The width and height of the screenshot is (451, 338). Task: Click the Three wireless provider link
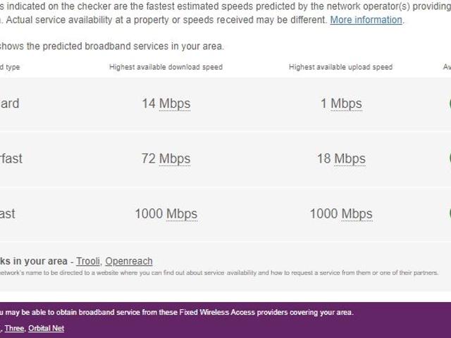(x=14, y=328)
